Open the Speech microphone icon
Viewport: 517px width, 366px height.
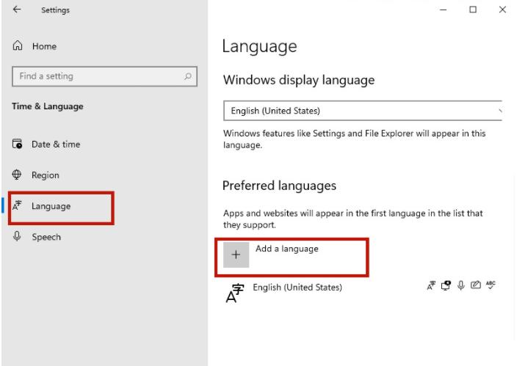[x=17, y=236]
